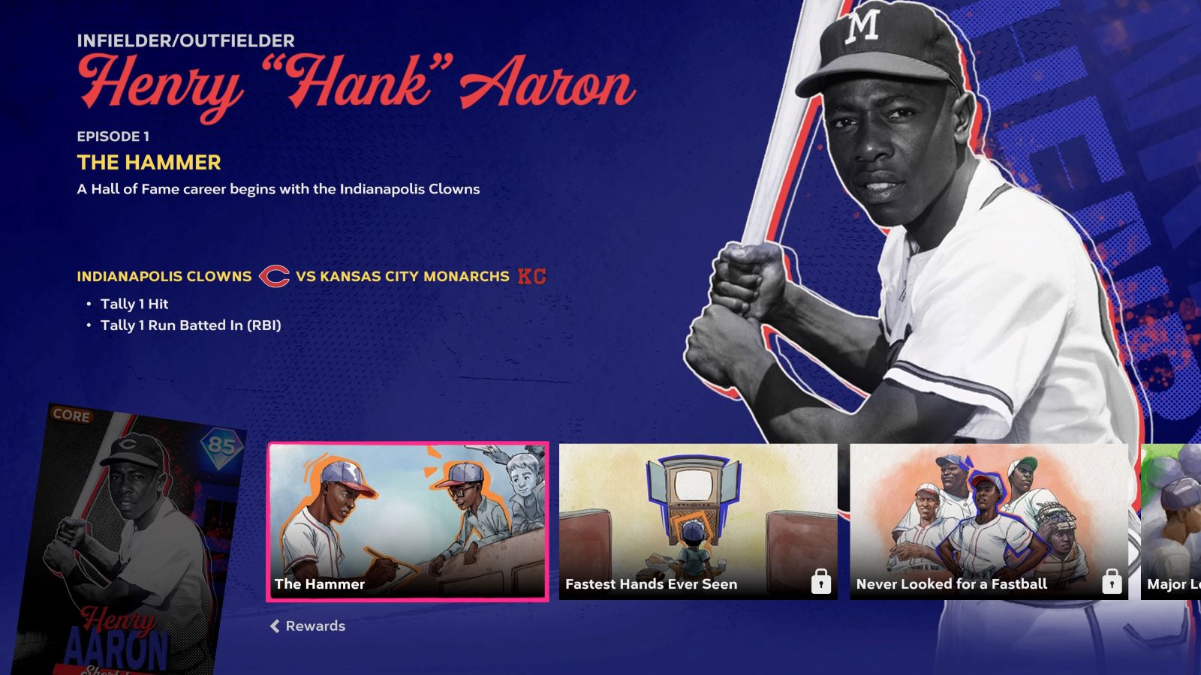The height and width of the screenshot is (675, 1201).
Task: Select Never Looked for a Fastball episode
Action: click(989, 521)
